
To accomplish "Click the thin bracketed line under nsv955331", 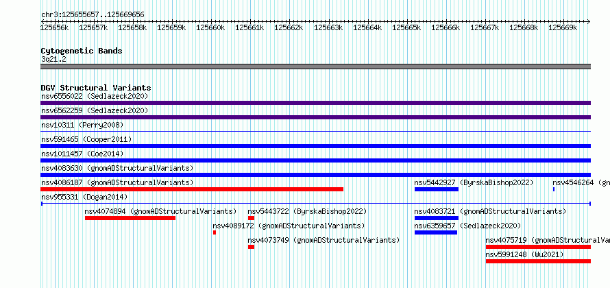I will pyautogui.click(x=315, y=204).
